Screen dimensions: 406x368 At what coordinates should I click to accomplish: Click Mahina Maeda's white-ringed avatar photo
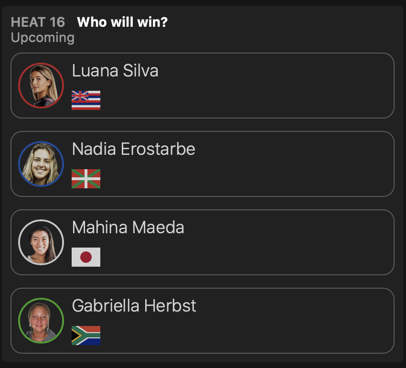(x=41, y=242)
